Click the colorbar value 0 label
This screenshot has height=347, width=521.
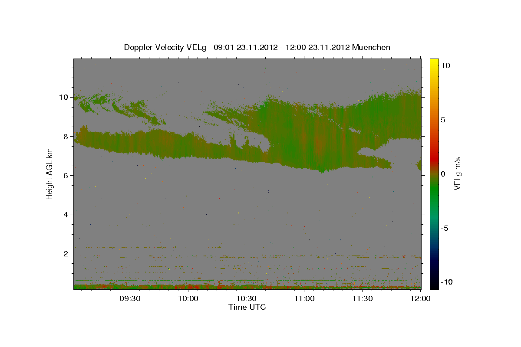443,173
